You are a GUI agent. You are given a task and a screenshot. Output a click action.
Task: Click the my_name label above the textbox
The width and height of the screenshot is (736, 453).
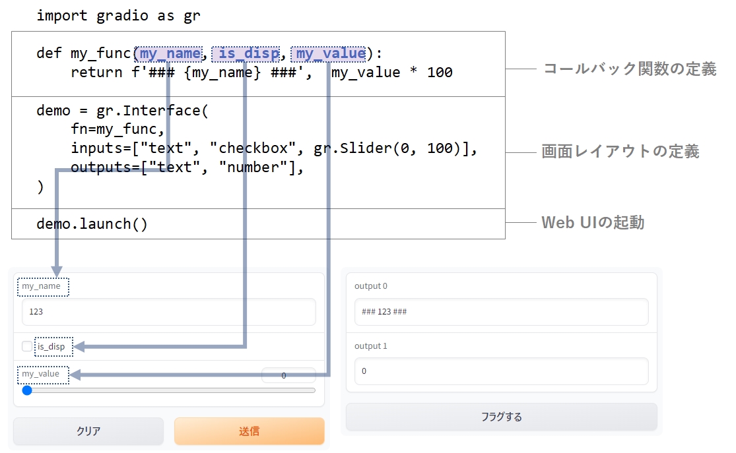42,287
